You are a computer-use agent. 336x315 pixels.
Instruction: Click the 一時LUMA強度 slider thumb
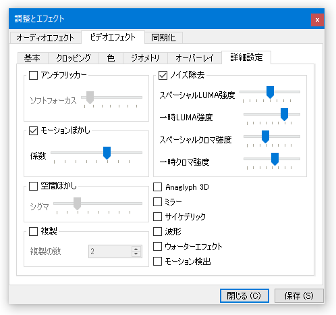coord(284,114)
